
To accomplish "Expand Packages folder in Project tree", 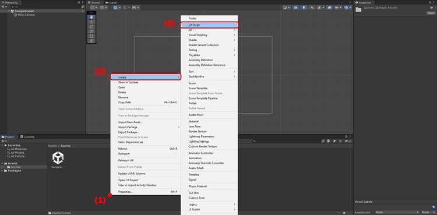I will coord(2,171).
